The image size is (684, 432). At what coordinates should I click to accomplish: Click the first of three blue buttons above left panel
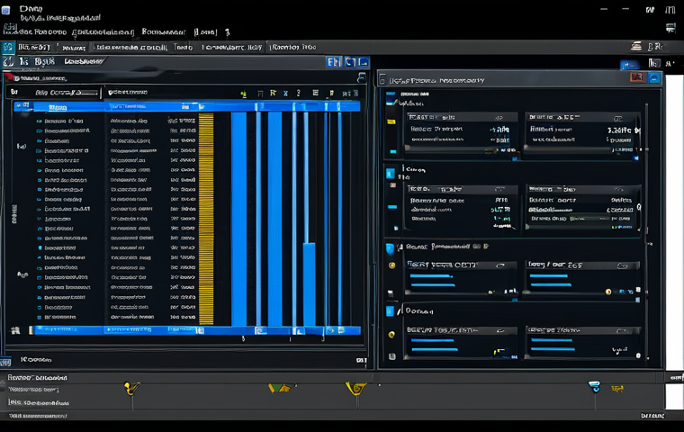pos(333,62)
